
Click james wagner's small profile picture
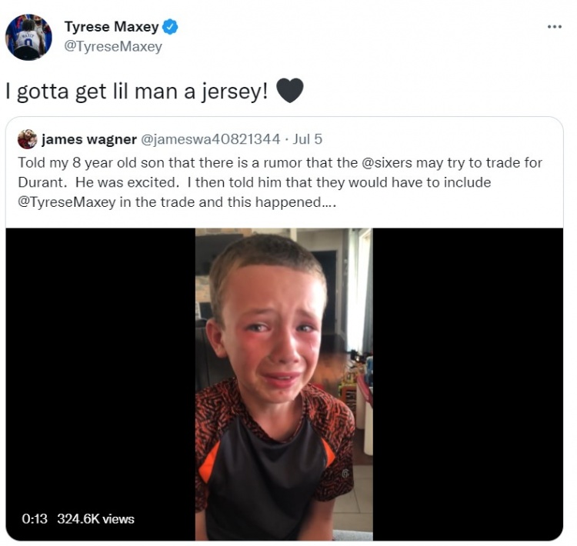[27, 139]
